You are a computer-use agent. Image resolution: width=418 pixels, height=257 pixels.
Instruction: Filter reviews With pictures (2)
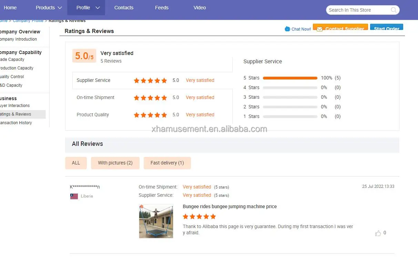[115, 163]
